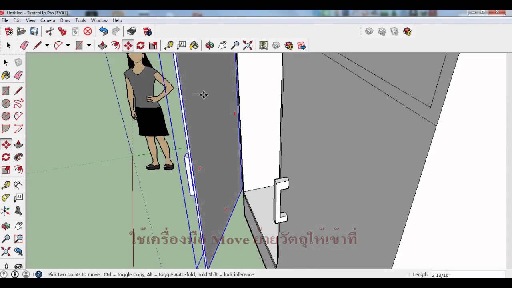The height and width of the screenshot is (288, 512).
Task: Open the Camera menu
Action: (x=48, y=20)
